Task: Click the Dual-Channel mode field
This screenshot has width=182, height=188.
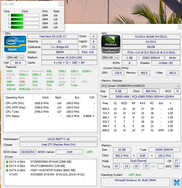Action: coord(138,161)
